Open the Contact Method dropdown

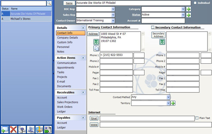point(168,97)
